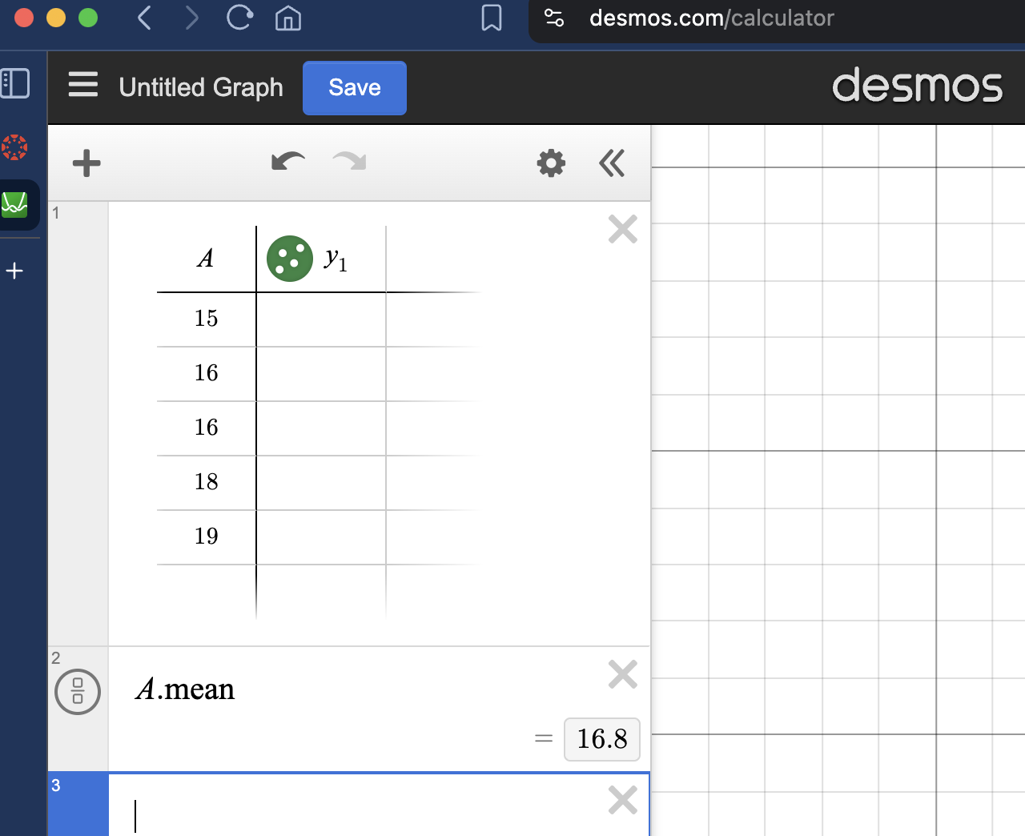Click the convert icon beside A.mean
This screenshot has height=836, width=1025.
(78, 692)
